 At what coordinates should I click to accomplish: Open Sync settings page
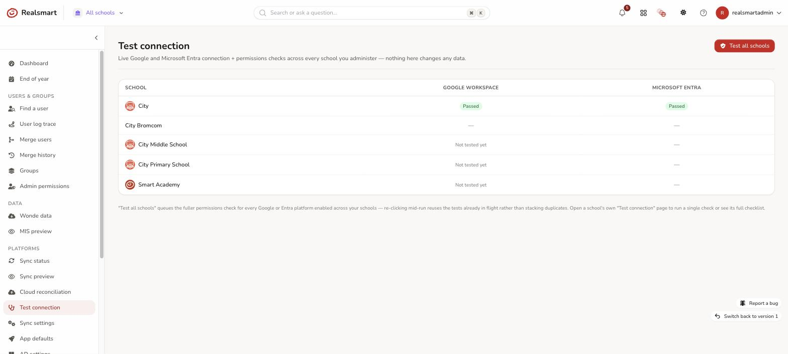tap(49, 323)
